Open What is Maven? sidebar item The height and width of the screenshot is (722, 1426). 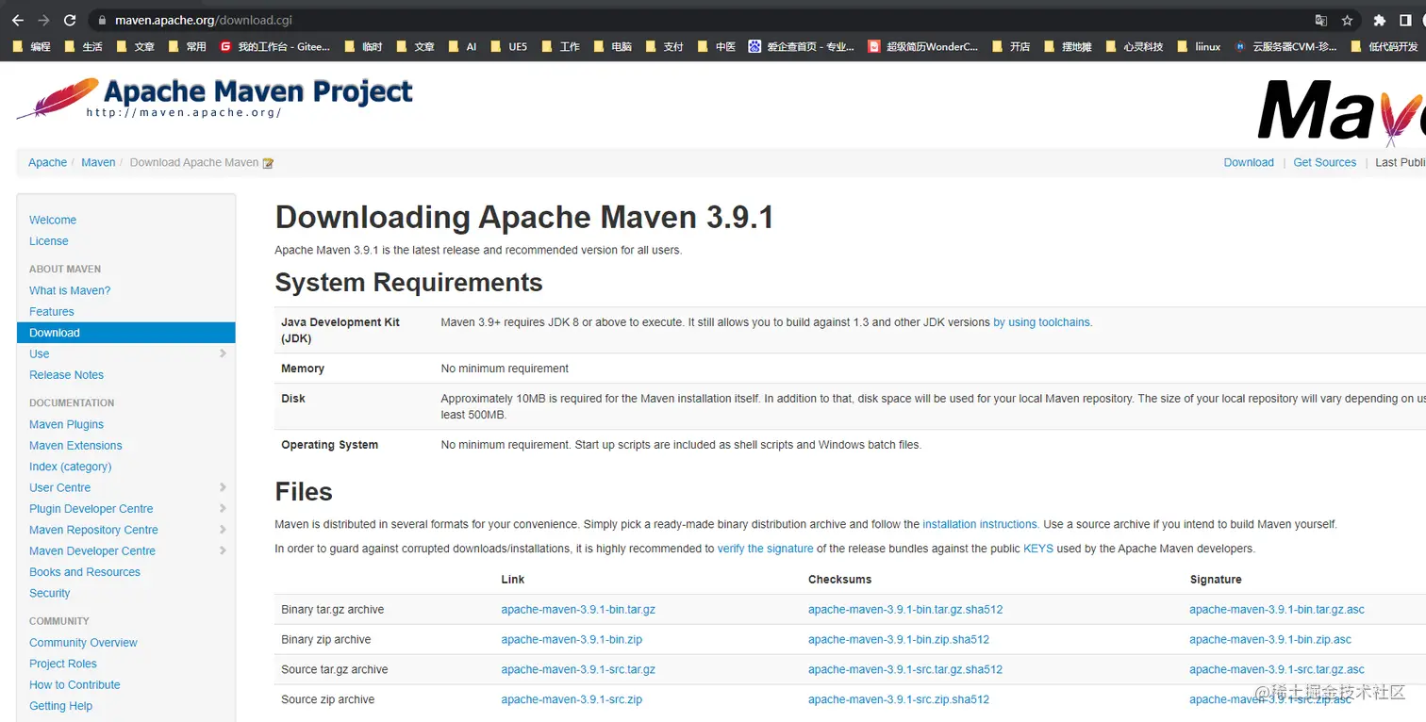coord(70,290)
